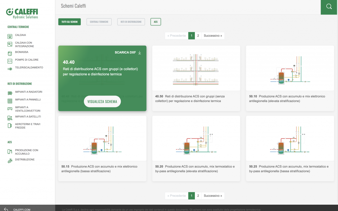338x211 pixels.
Task: Select the Biomassa icon
Action: pyautogui.click(x=10, y=54)
